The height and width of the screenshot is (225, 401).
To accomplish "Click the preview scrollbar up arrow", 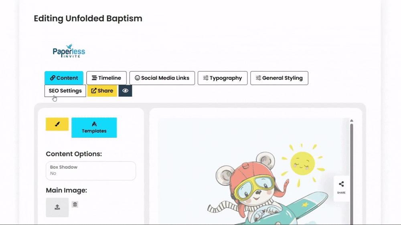I will click(352, 121).
